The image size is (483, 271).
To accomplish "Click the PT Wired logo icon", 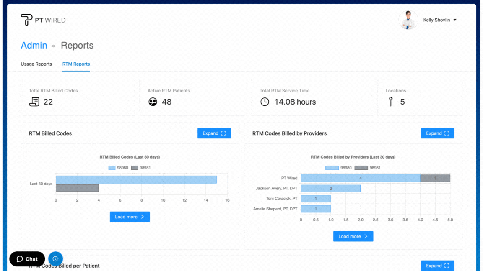I will coord(26,20).
